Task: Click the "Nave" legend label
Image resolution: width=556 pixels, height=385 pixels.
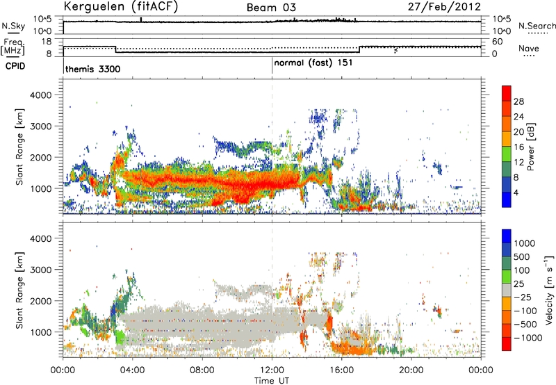Action: [529, 48]
